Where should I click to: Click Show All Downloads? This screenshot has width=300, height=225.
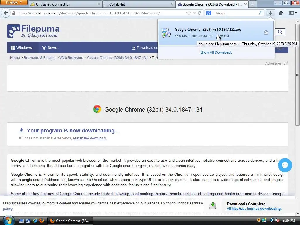pyautogui.click(x=216, y=52)
